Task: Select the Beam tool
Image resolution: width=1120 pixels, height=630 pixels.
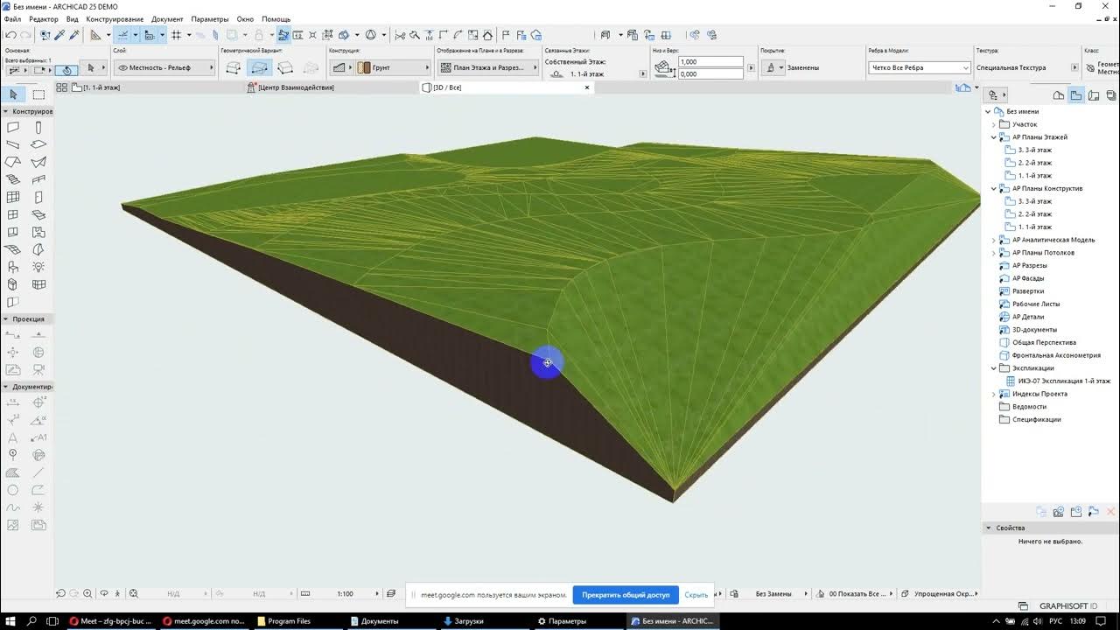Action: tap(13, 144)
